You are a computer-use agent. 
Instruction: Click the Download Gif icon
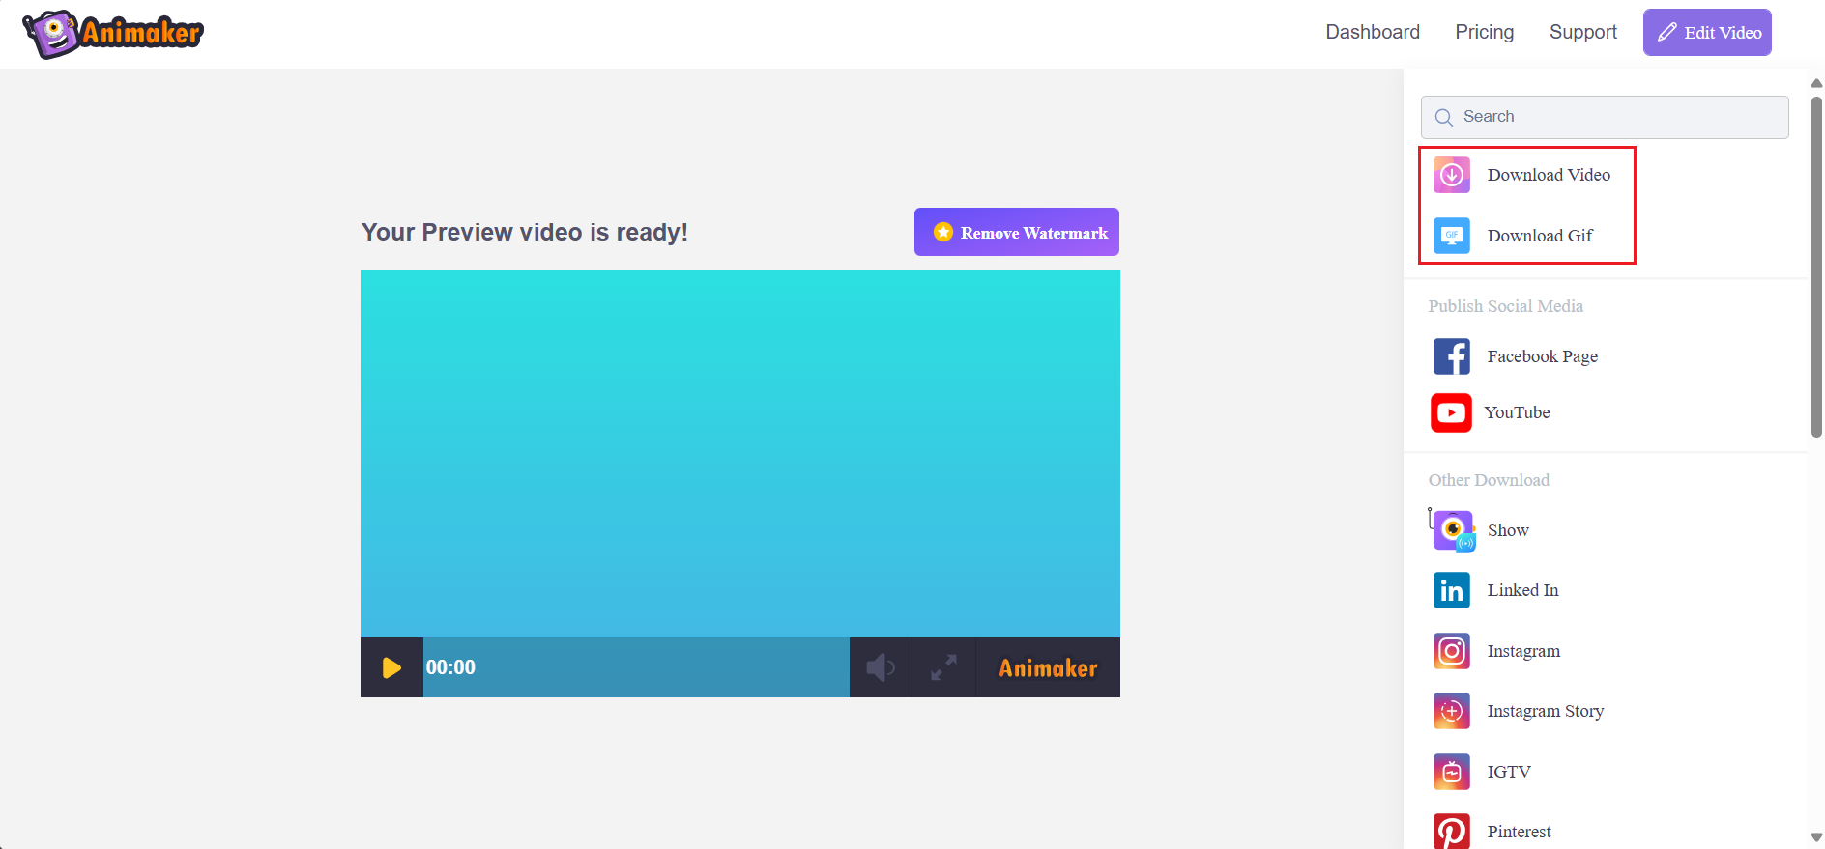pyautogui.click(x=1452, y=236)
